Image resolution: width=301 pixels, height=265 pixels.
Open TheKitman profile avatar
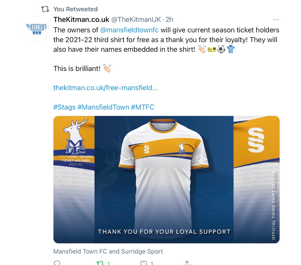click(37, 29)
